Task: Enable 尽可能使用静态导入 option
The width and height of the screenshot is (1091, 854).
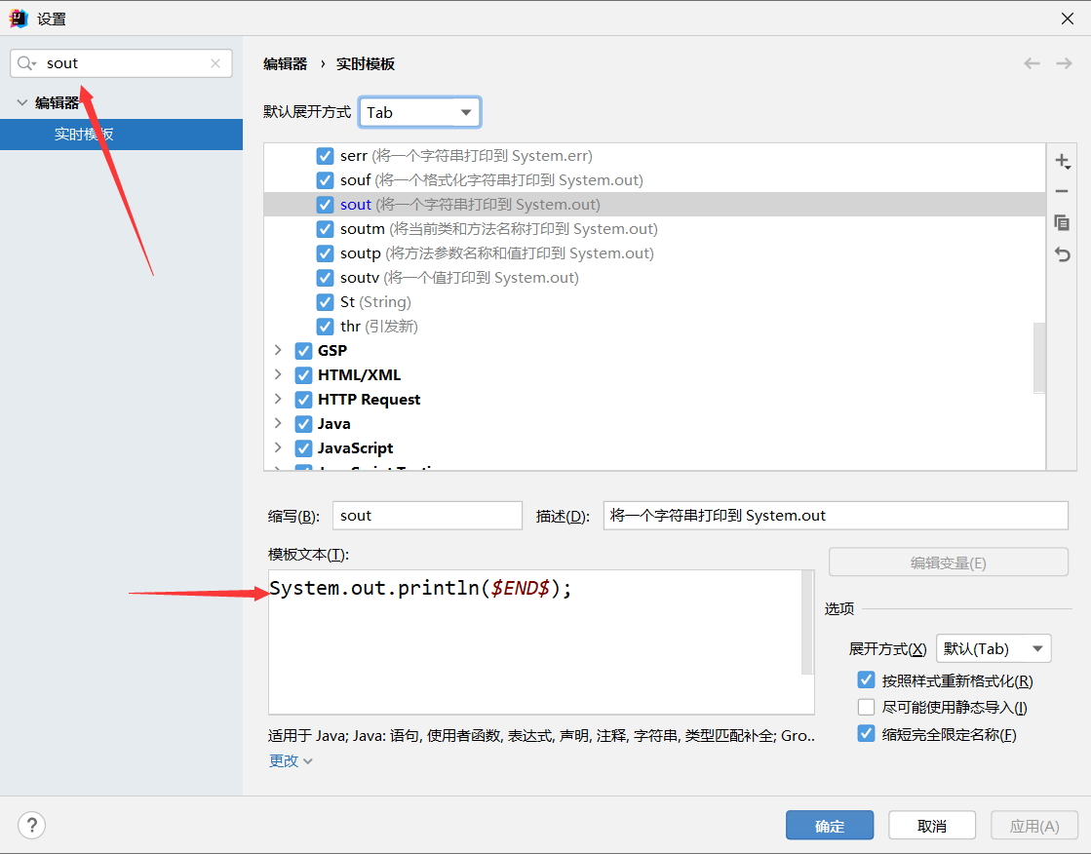Action: (866, 707)
